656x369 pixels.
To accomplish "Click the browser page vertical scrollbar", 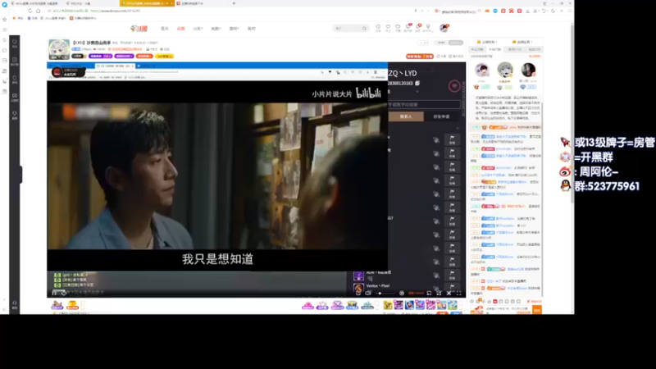I will tap(572, 113).
